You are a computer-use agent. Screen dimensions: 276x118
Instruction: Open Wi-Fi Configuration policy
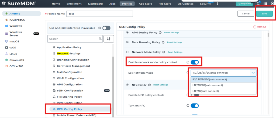[70, 78]
